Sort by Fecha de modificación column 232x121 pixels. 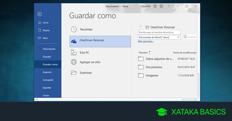184,53
